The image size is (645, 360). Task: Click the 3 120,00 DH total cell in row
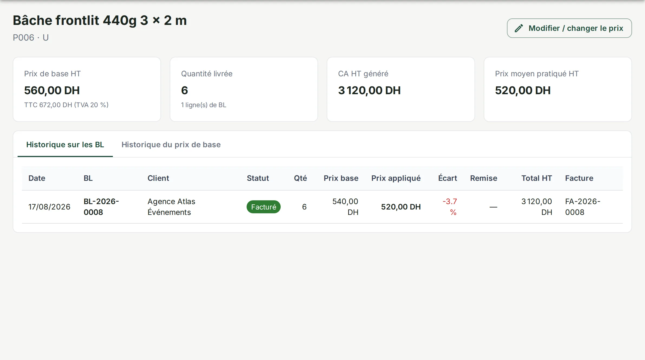coord(536,207)
